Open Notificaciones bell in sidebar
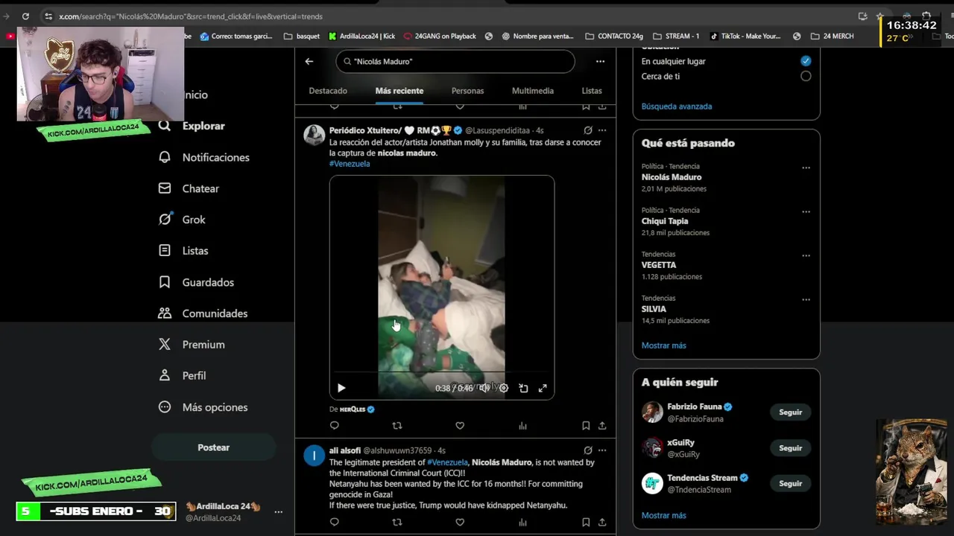 pos(204,157)
